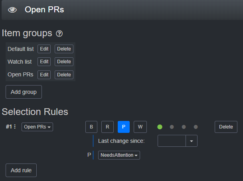Click the rule #1 drag handle dots
The image size is (243, 181).
coord(15,127)
